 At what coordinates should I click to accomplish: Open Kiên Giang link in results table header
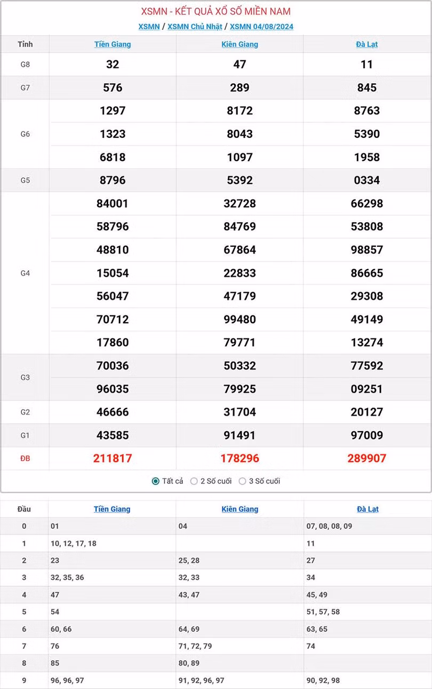point(239,44)
